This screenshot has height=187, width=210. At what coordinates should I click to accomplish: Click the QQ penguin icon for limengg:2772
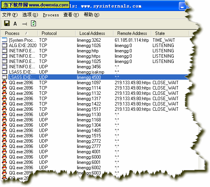(5, 141)
